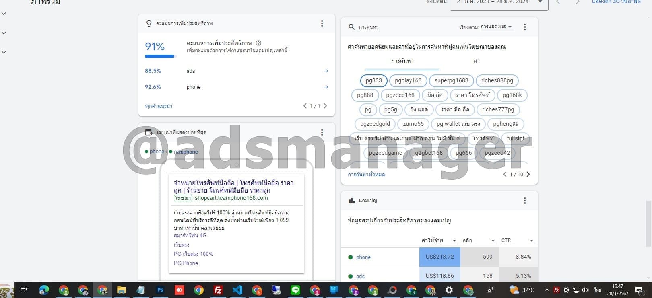Launch Photoshop from the taskbar

(x=160, y=290)
